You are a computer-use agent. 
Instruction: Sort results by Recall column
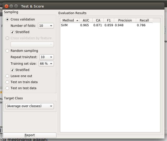tap(144, 20)
